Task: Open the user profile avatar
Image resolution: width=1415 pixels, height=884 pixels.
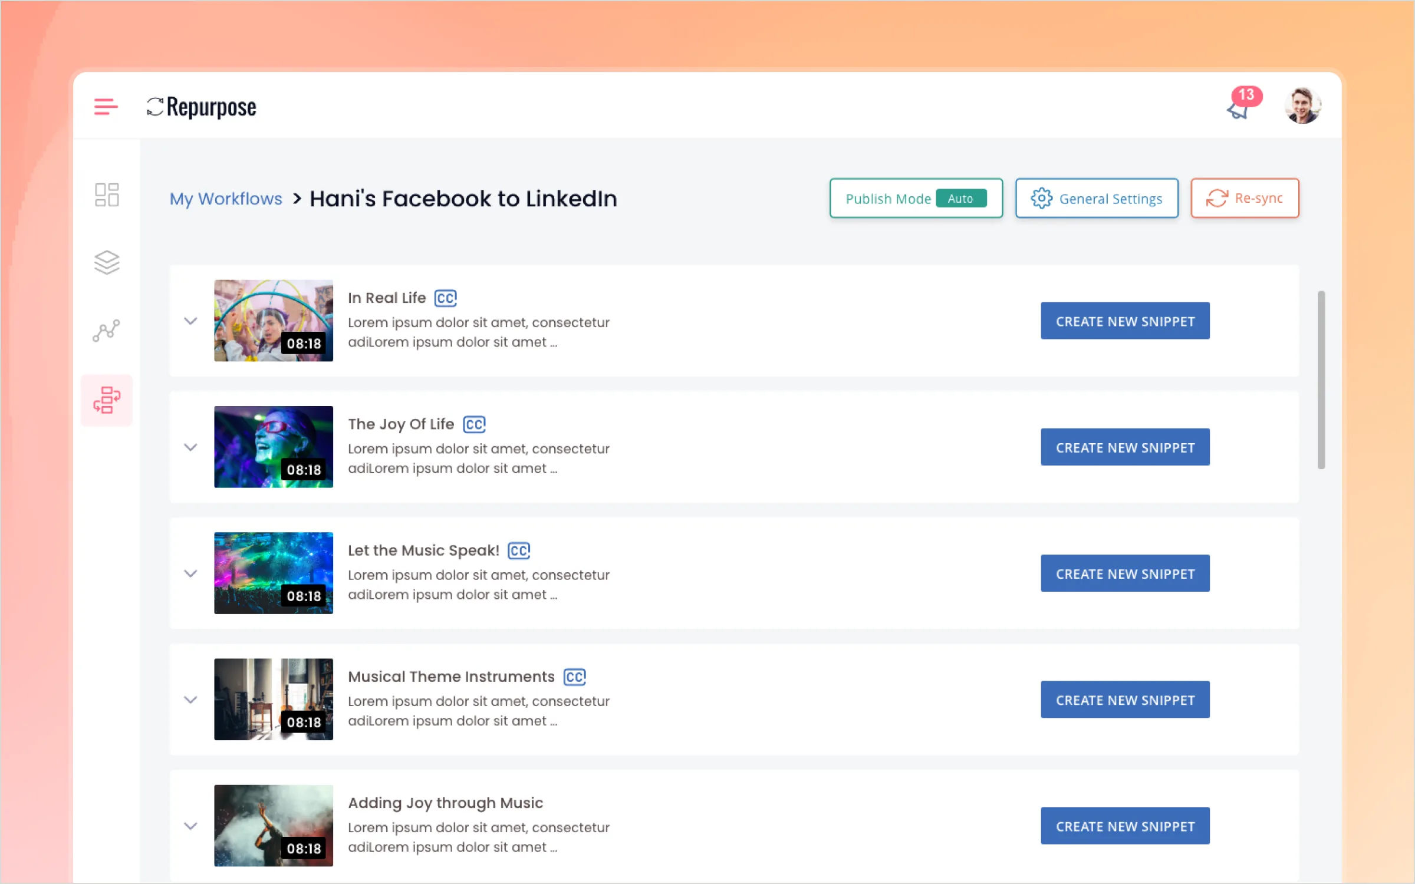Action: 1302,105
